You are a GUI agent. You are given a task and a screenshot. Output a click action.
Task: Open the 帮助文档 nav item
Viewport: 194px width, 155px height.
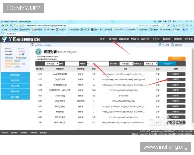click(135, 39)
